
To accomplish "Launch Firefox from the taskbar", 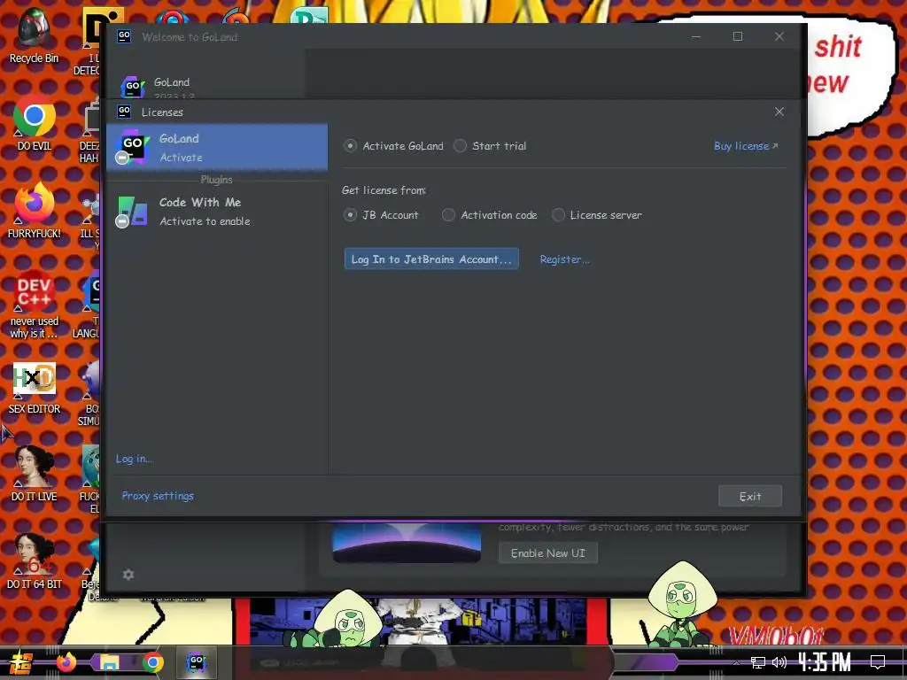I will click(66, 662).
